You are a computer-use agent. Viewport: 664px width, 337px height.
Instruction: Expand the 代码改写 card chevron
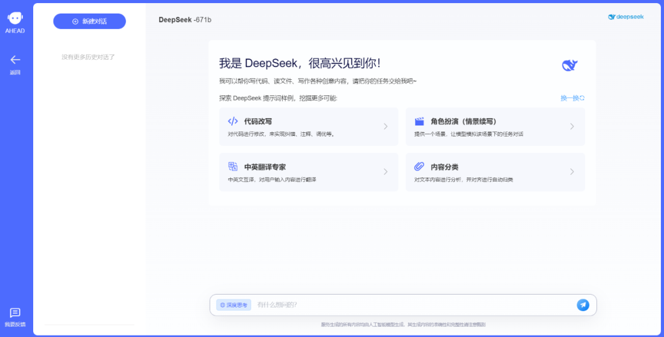385,126
